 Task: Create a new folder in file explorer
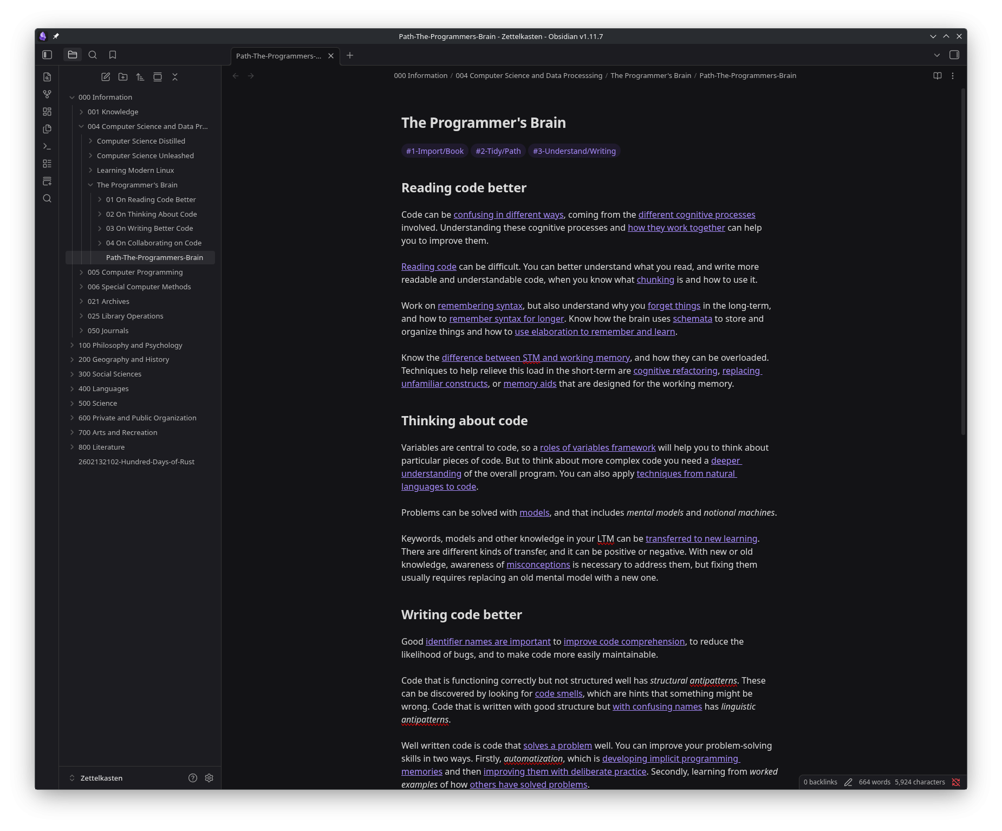(x=123, y=77)
